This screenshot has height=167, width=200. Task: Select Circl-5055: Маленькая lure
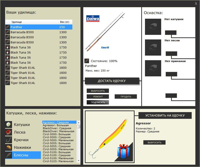point(59,149)
